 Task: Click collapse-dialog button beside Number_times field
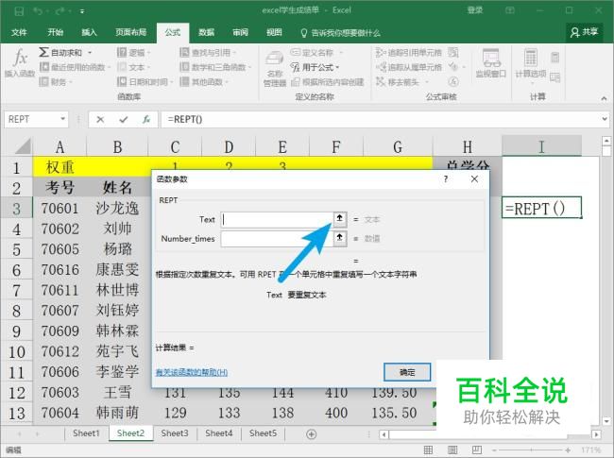pos(340,238)
